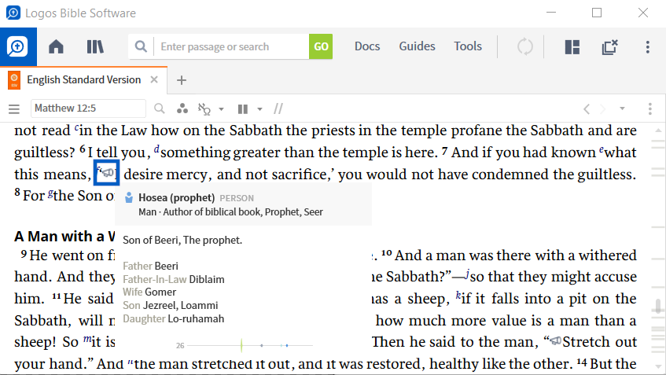Viewport: 666px width, 375px height.
Task: Click the 'Son of Beeri, The prophet.' text
Action: coord(182,240)
